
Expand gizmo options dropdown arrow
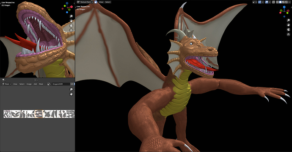[x=262, y=2]
